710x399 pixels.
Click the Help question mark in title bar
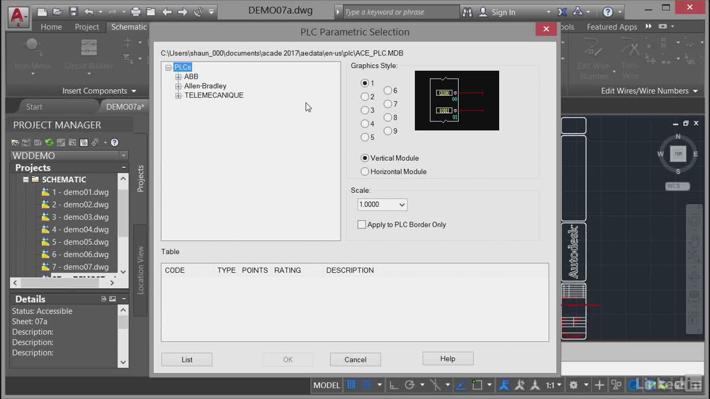[607, 12]
